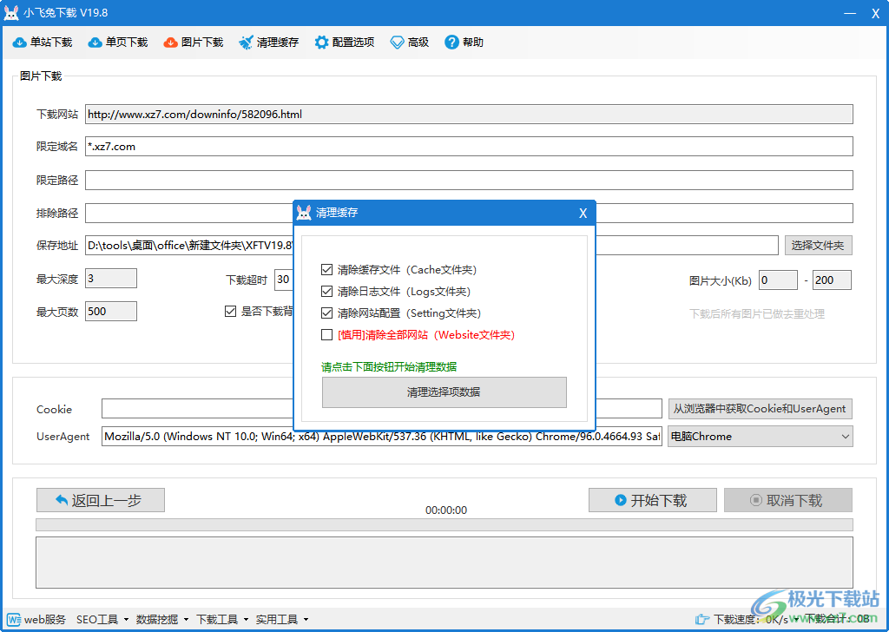Click the thumbs-up icon near 下载速度

pos(701,620)
